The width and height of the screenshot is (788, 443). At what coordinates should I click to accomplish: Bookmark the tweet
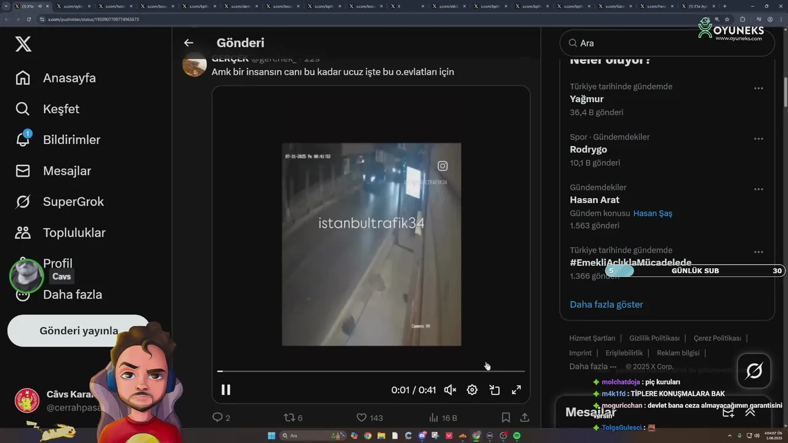tap(506, 418)
